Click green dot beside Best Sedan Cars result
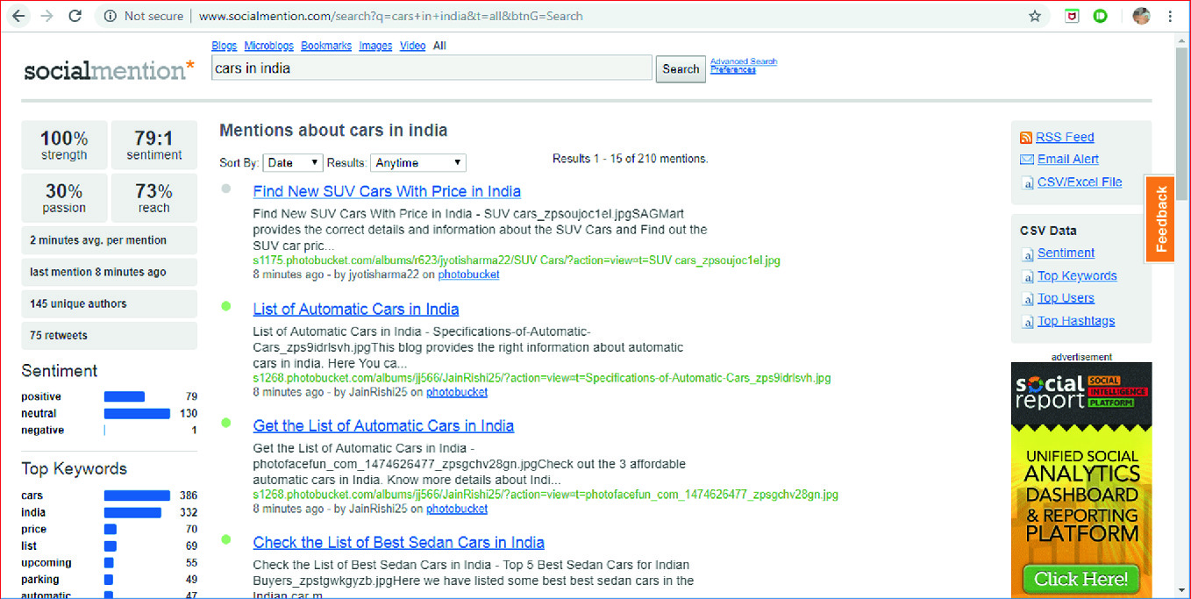The width and height of the screenshot is (1191, 599). [226, 539]
